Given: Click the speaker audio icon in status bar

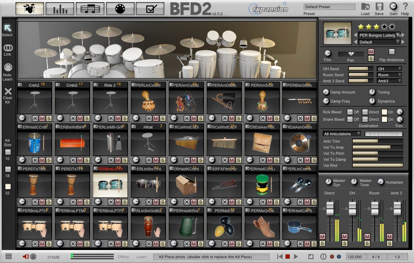Looking at the screenshot, I should 25,257.
